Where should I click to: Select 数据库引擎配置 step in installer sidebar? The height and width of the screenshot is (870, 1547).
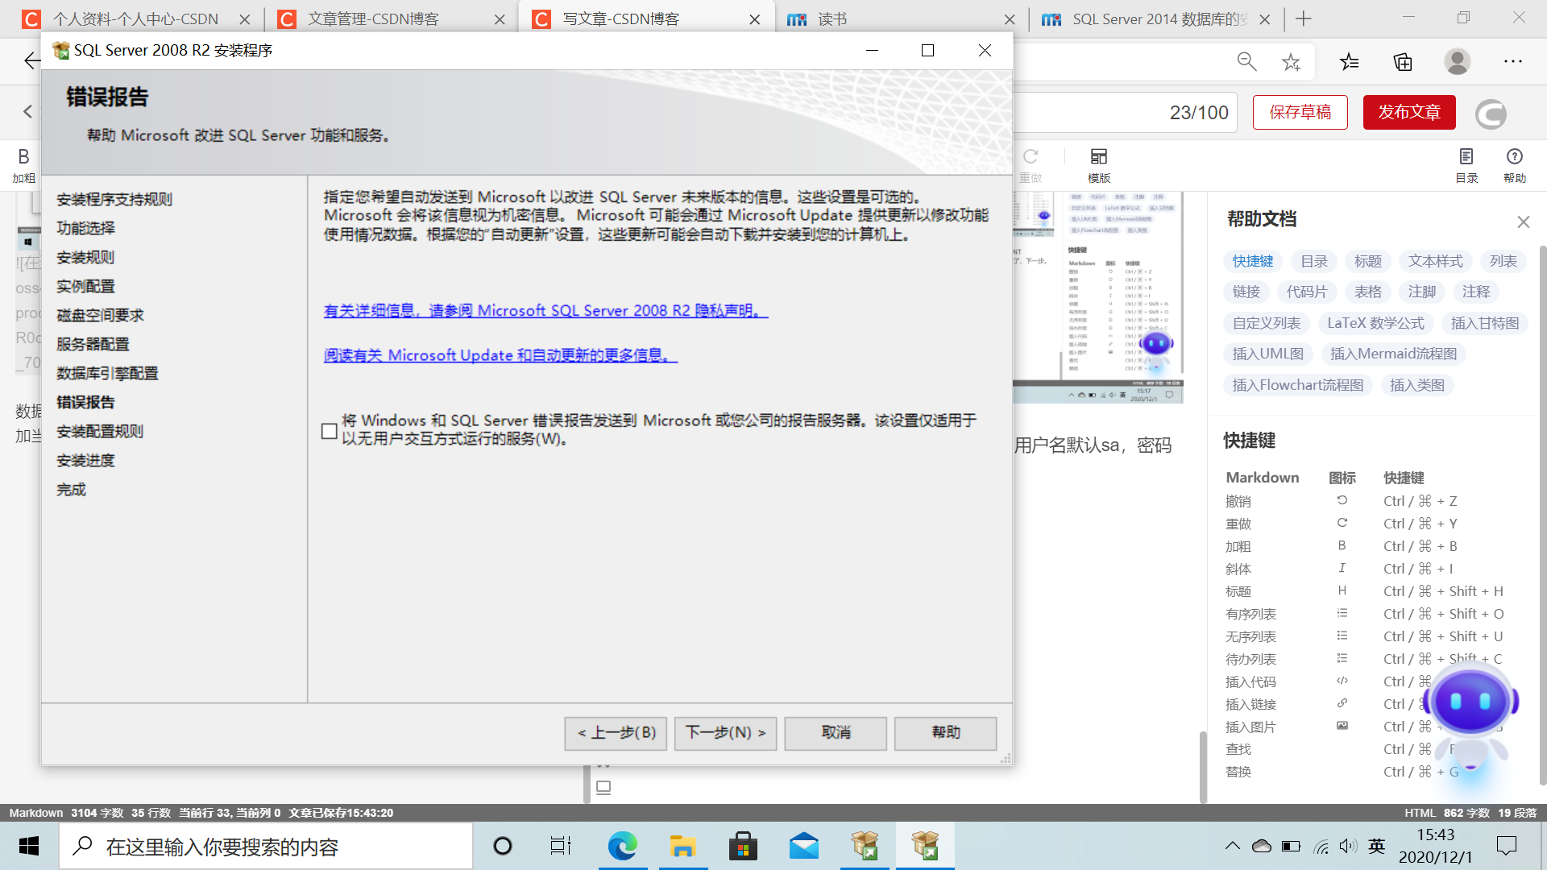pos(107,374)
